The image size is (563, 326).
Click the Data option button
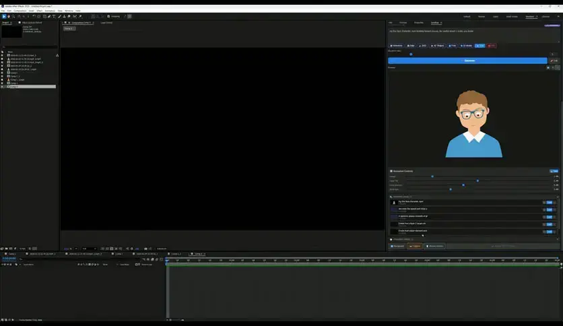tap(411, 46)
